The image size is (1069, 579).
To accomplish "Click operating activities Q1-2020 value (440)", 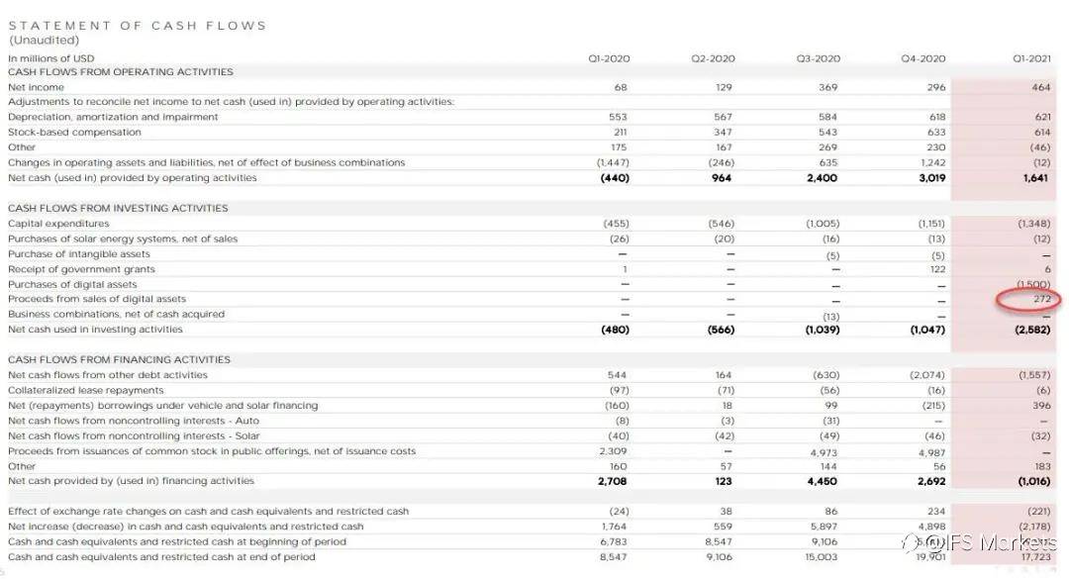I will coord(615,178).
